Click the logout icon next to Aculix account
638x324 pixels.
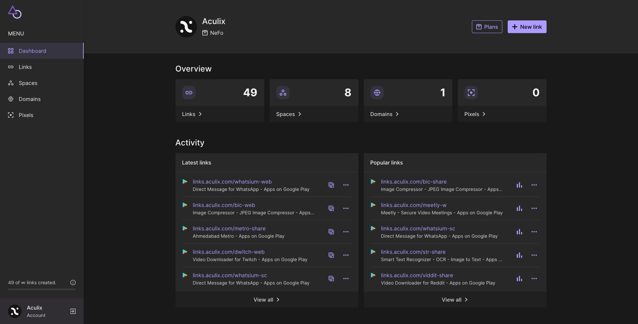click(73, 311)
